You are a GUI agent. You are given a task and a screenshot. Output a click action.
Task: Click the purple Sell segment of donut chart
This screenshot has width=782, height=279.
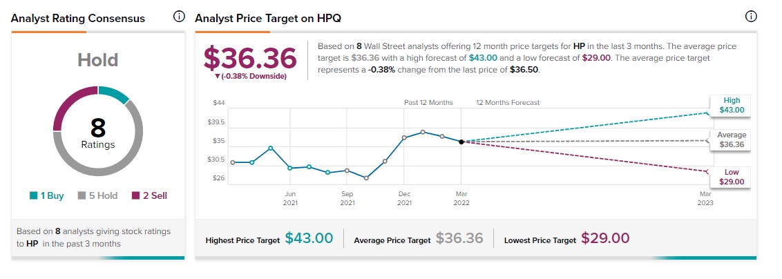tap(68, 104)
